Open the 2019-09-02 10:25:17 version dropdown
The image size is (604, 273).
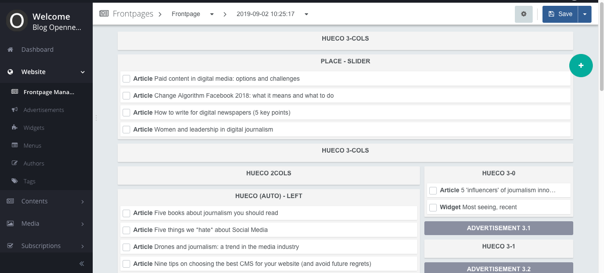tap(272, 14)
